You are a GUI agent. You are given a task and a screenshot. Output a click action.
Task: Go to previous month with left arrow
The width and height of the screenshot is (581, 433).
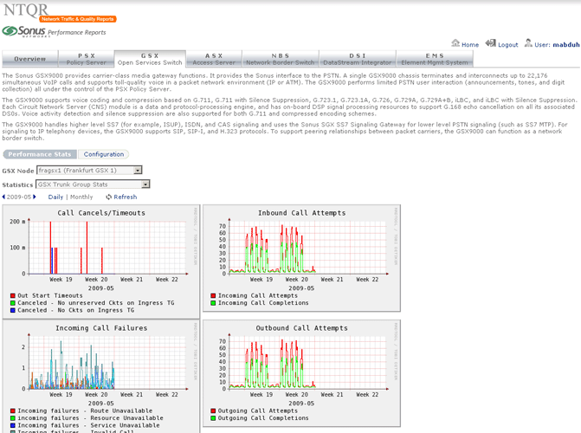click(3, 197)
